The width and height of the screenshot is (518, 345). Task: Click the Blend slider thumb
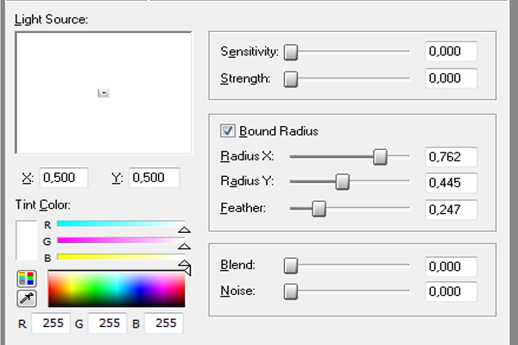pos(291,266)
